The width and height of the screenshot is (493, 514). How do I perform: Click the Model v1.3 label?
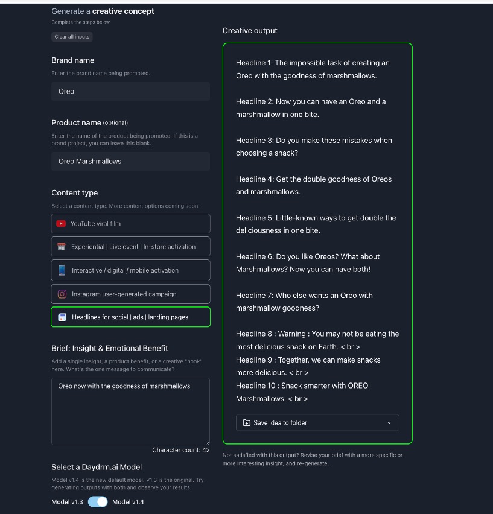click(68, 502)
